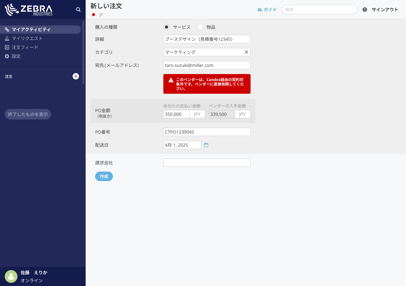The height and width of the screenshot is (286, 406).
Task: Open the 請求会社 selection field
Action: pos(206,162)
